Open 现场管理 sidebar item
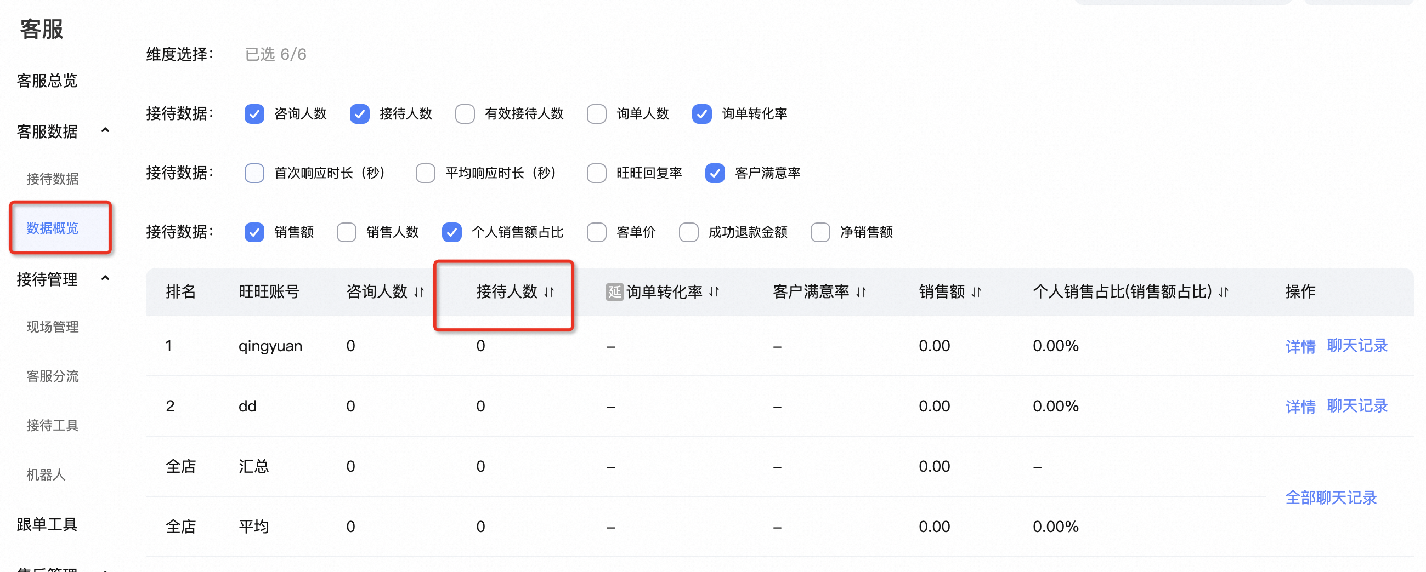This screenshot has height=572, width=1426. point(53,327)
